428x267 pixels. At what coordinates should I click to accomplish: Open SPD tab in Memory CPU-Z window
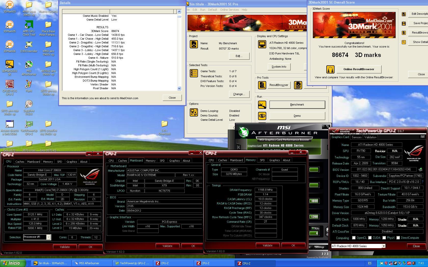pyautogui.click(x=262, y=160)
